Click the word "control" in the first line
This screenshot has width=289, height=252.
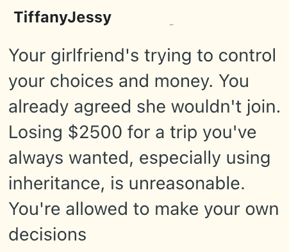[247, 56]
